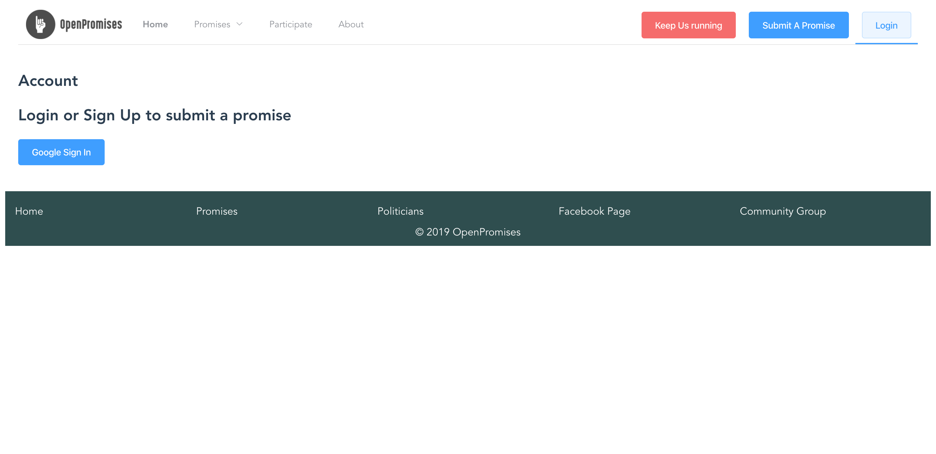Viewport: 936px width, 454px height.
Task: Click the 2019 OpenPromises copyright text
Action: tap(468, 232)
